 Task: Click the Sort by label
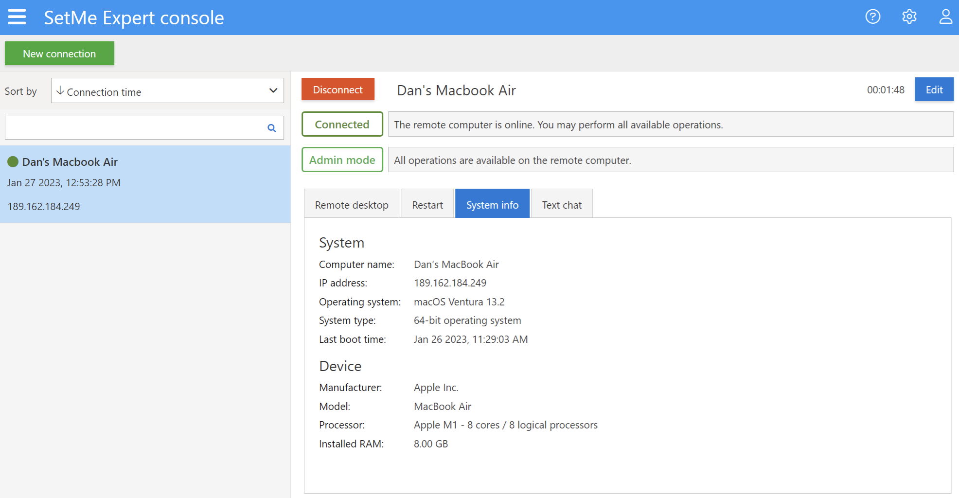[x=21, y=91]
